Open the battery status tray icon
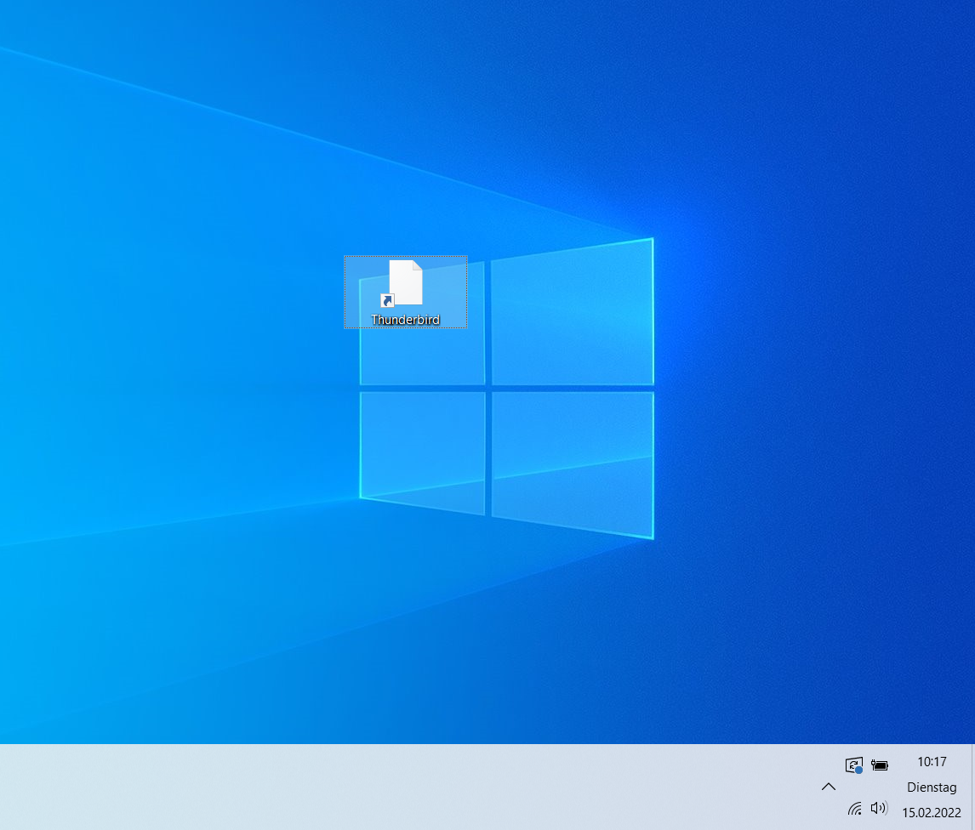 click(881, 765)
